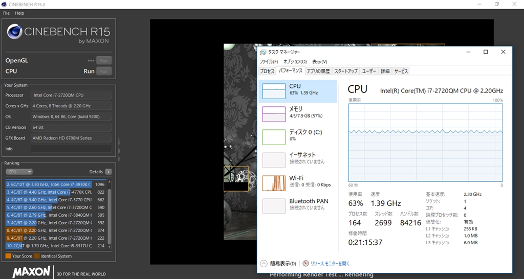Open オプション(O) menu in Task Manager

pos(295,61)
